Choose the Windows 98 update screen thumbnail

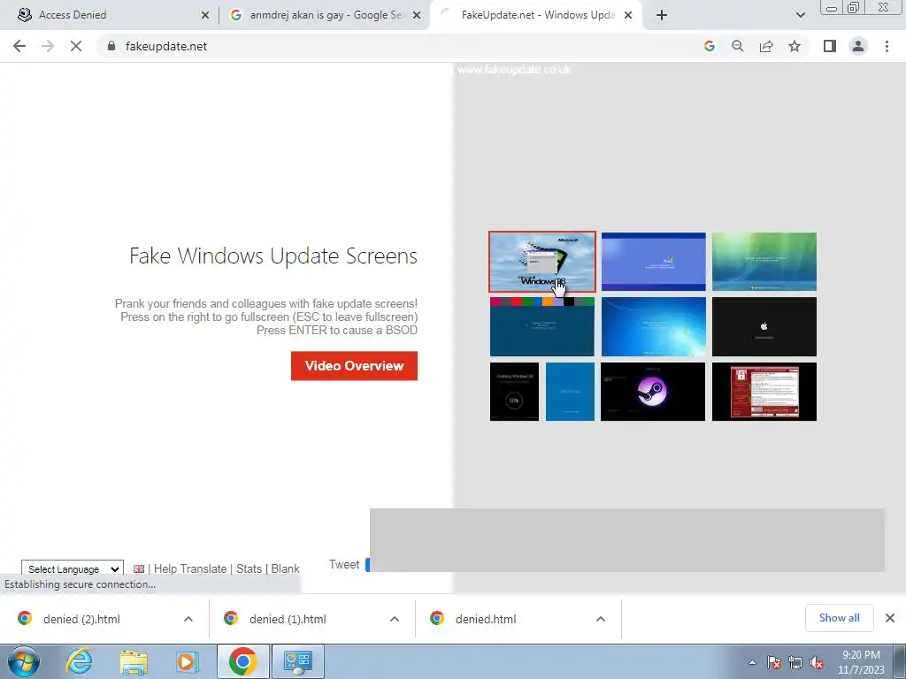point(542,262)
